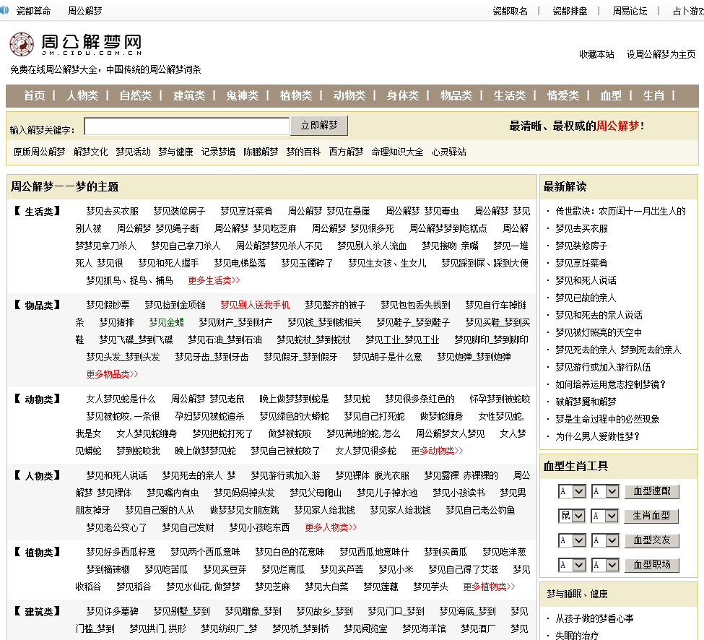
Task: Open 梦见已故的亲人 in 最新解读
Action: coord(586,298)
